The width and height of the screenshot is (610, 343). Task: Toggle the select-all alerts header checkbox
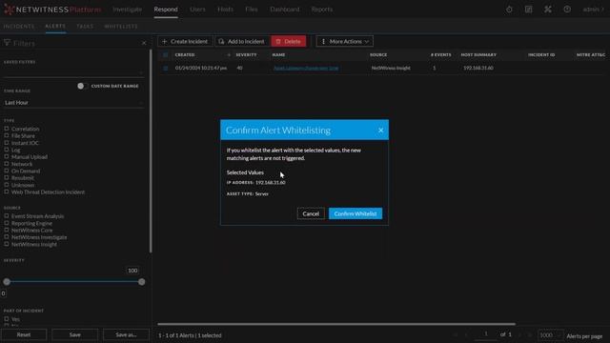point(165,55)
